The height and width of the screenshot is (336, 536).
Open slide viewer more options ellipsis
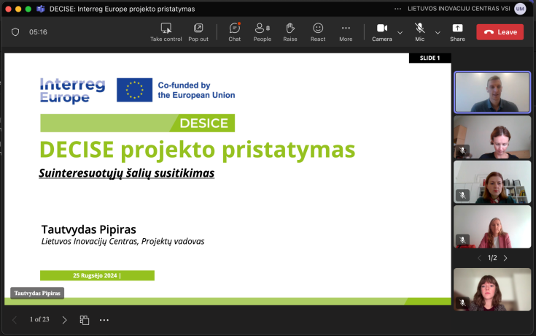(x=104, y=320)
